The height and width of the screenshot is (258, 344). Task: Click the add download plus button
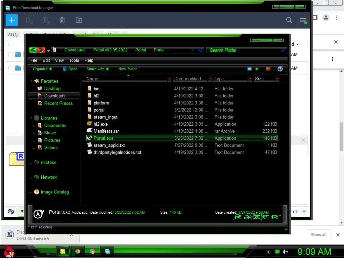(12, 20)
